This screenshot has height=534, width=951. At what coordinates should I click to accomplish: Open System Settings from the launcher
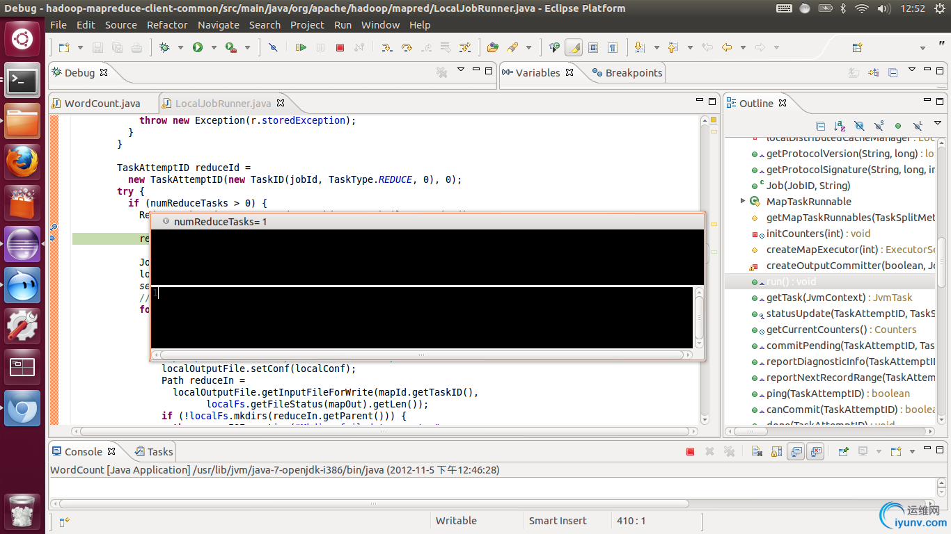[x=22, y=326]
